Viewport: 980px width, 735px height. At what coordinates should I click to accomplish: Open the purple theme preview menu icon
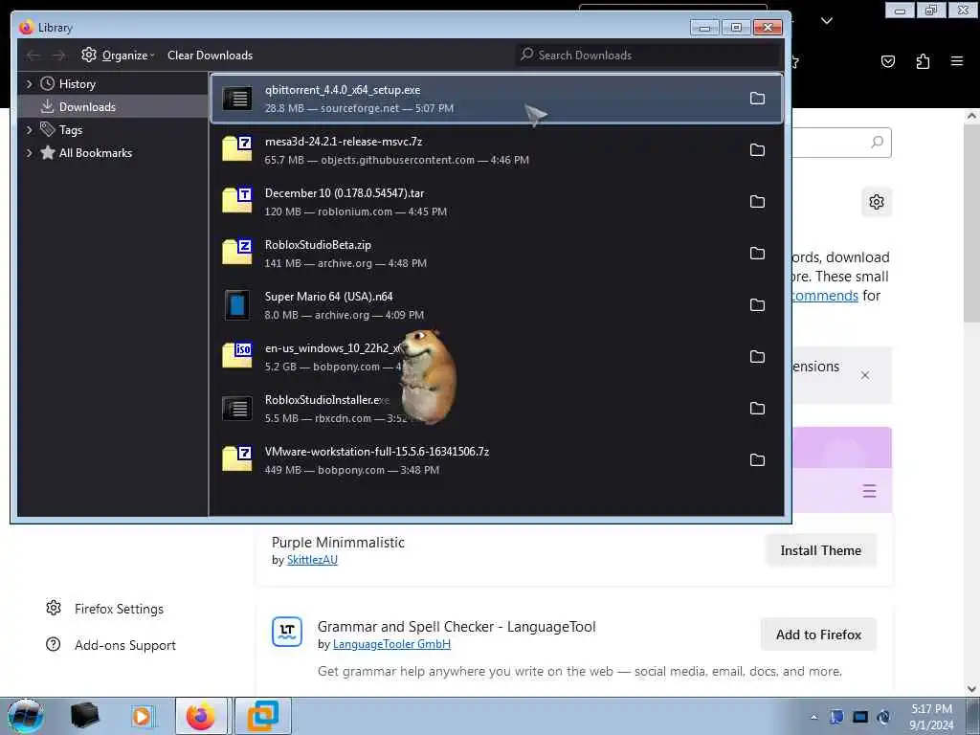(x=869, y=491)
